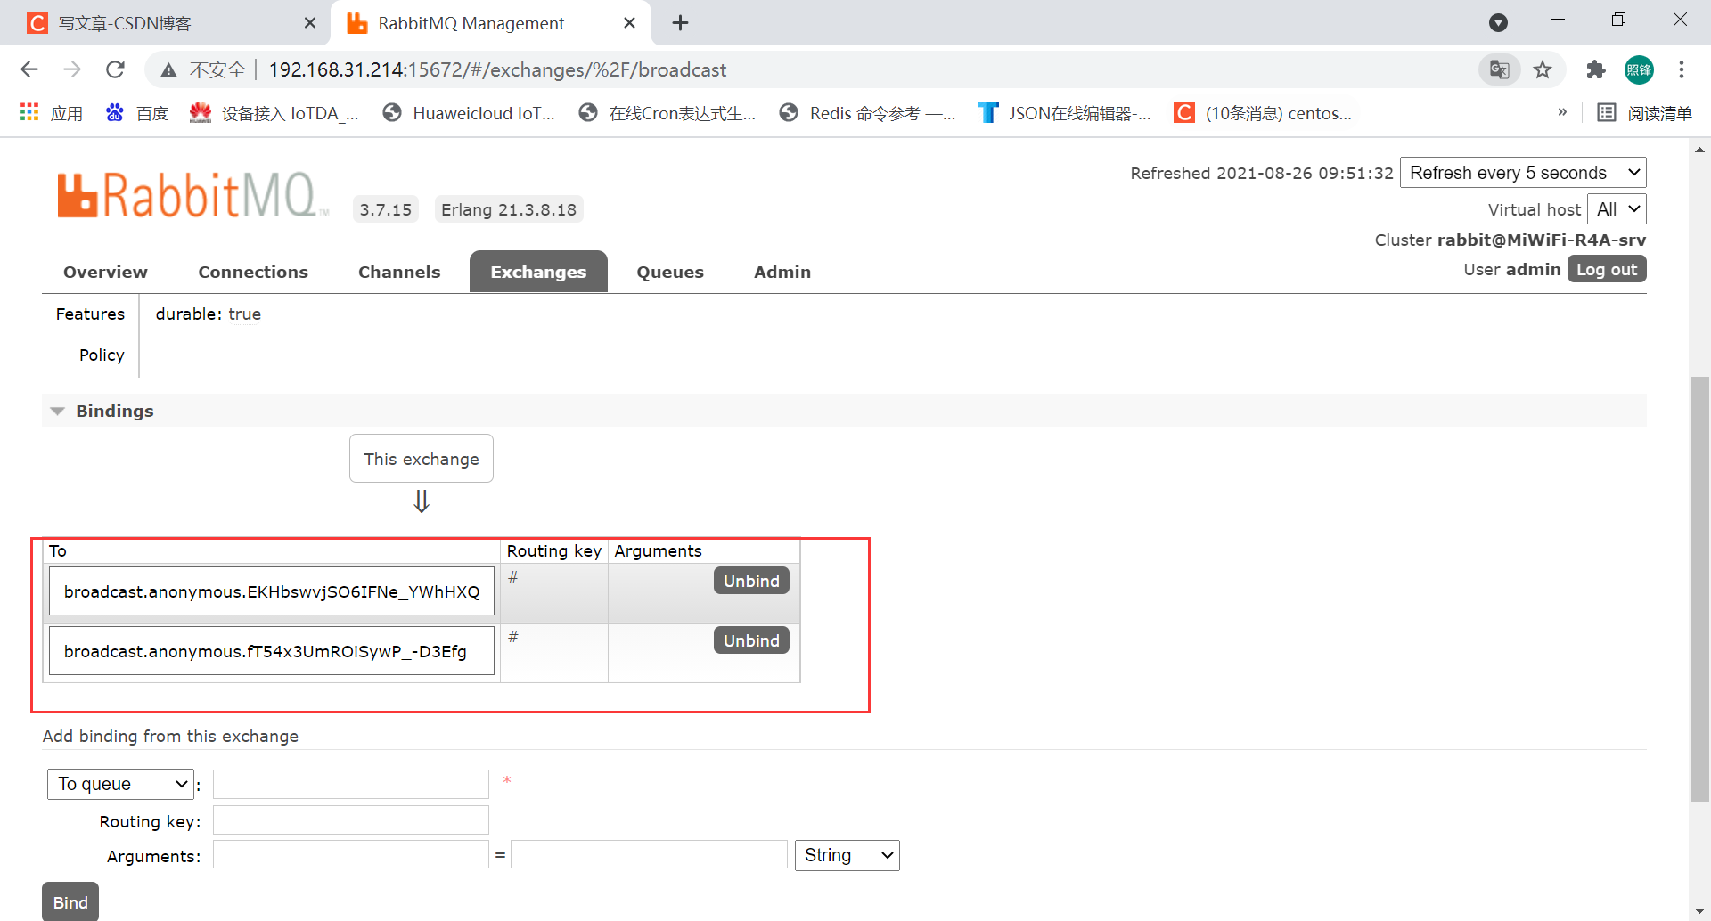Focus the Arguments value input field
The image size is (1711, 921).
coord(649,855)
